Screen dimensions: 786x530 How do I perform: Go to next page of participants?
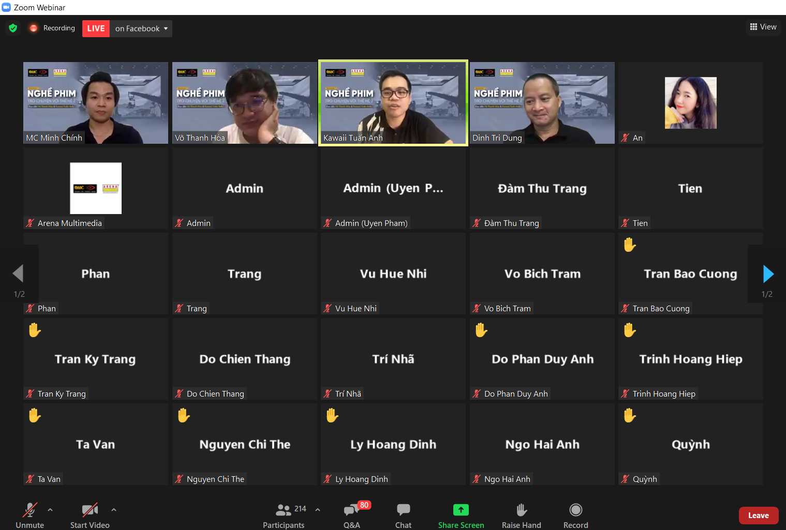point(768,274)
